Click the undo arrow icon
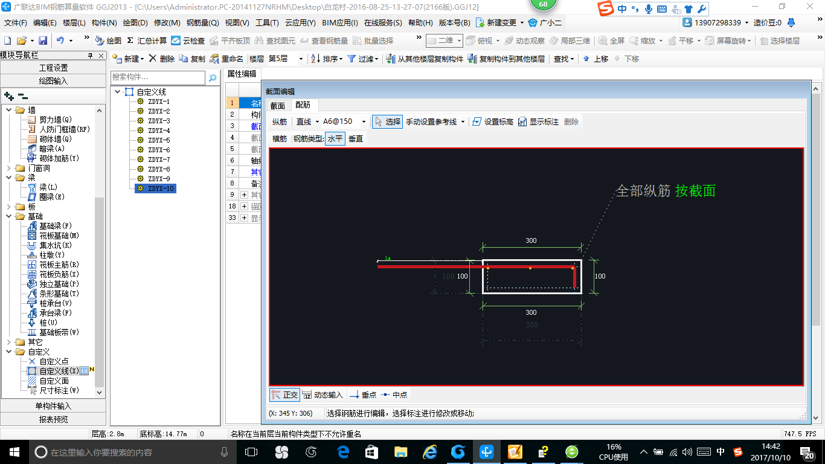 click(60, 40)
